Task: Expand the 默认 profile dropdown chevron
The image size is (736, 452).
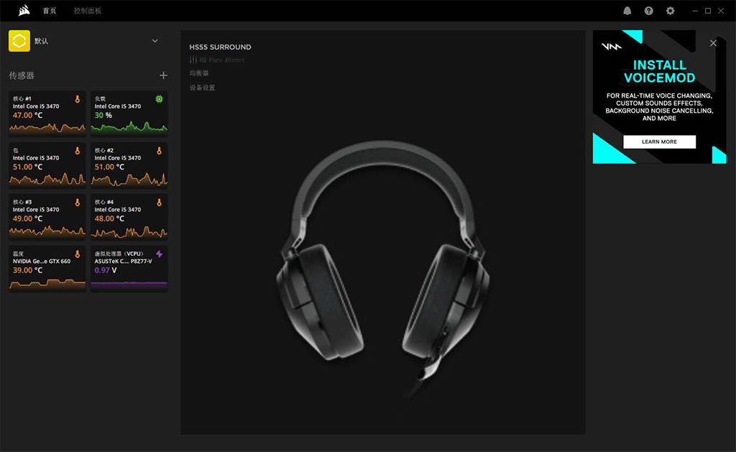Action: point(155,41)
